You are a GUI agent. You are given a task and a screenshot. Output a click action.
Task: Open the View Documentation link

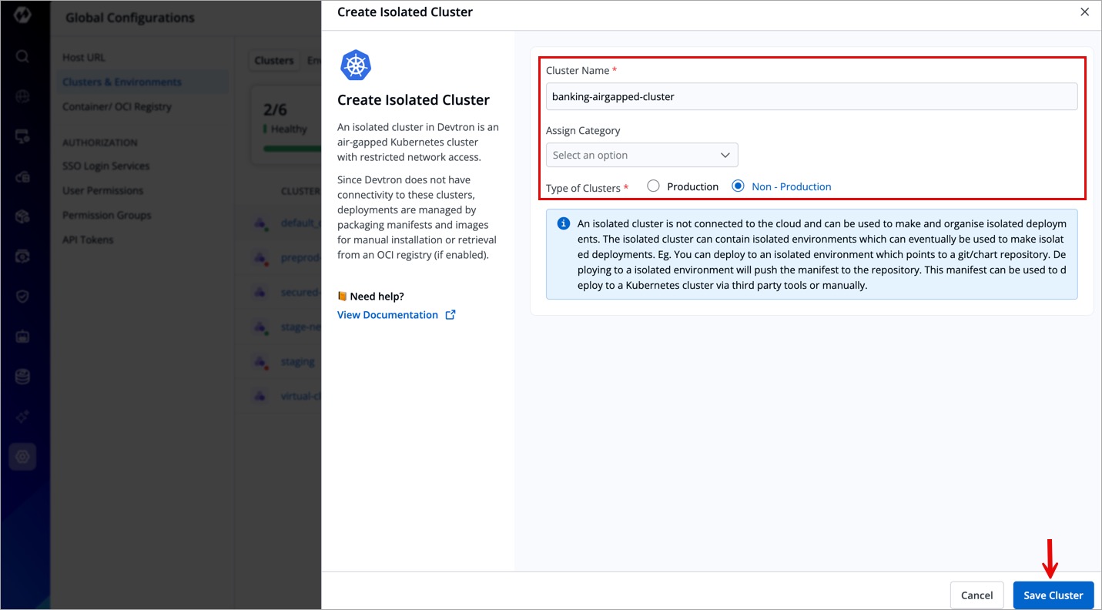387,314
